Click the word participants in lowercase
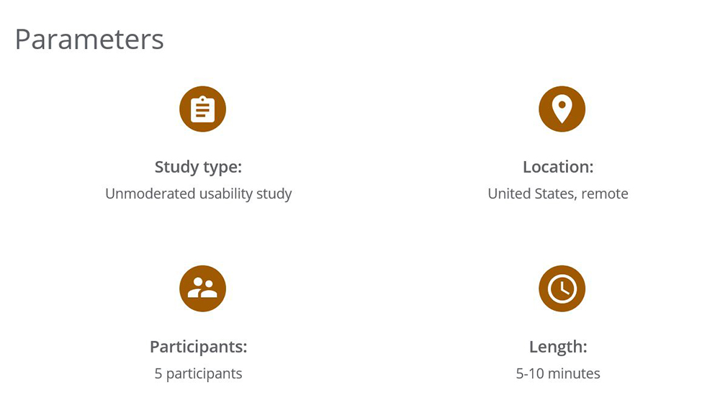 pos(204,374)
